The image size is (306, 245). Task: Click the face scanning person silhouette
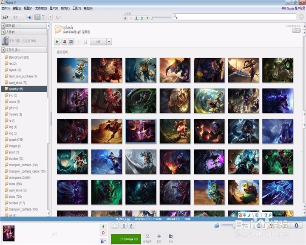[5, 41]
